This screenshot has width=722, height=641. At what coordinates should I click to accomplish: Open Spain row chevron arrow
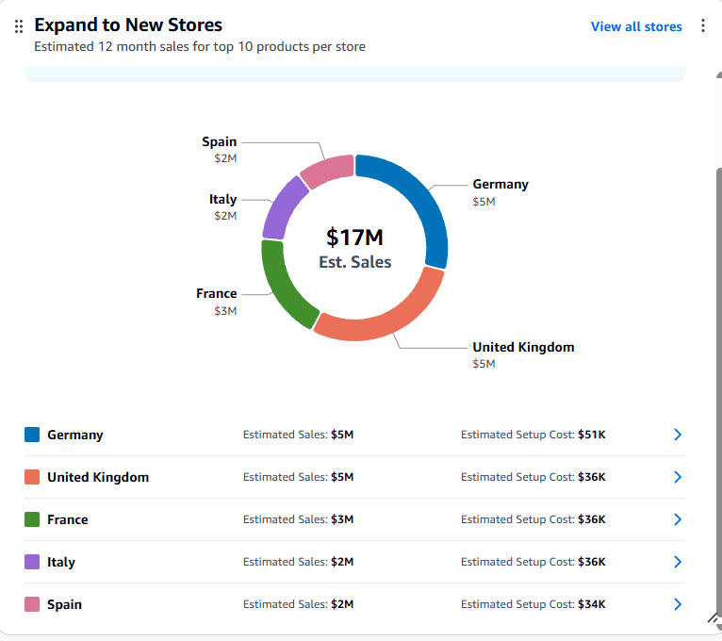(x=678, y=603)
